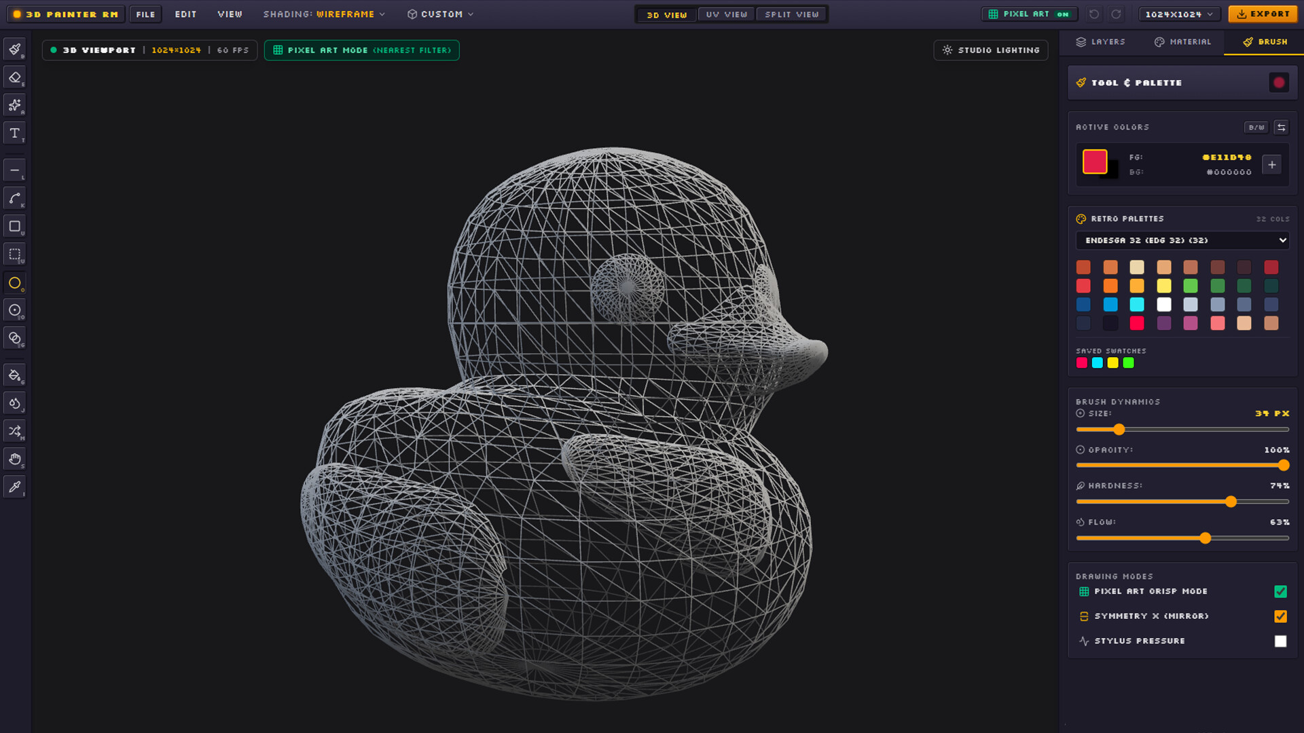Select the Eraser tool

pyautogui.click(x=15, y=77)
